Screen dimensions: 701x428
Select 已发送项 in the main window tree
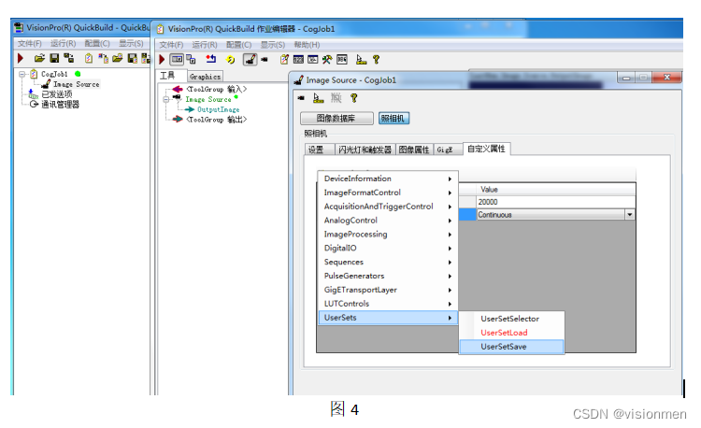(x=56, y=94)
